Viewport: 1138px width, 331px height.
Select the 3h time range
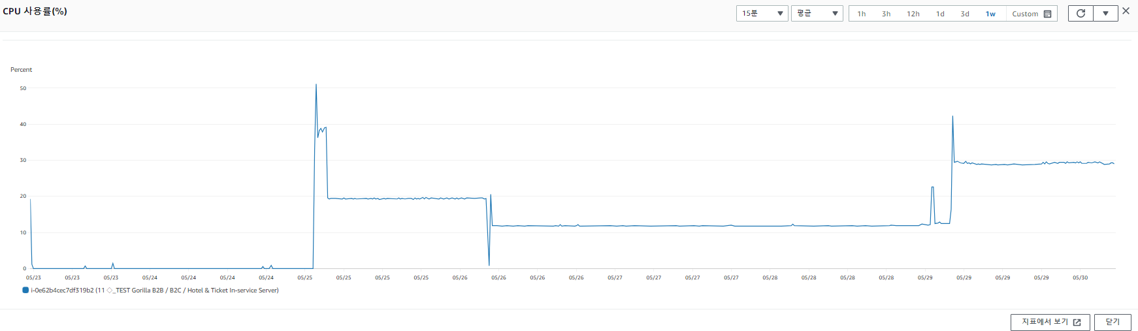point(886,14)
